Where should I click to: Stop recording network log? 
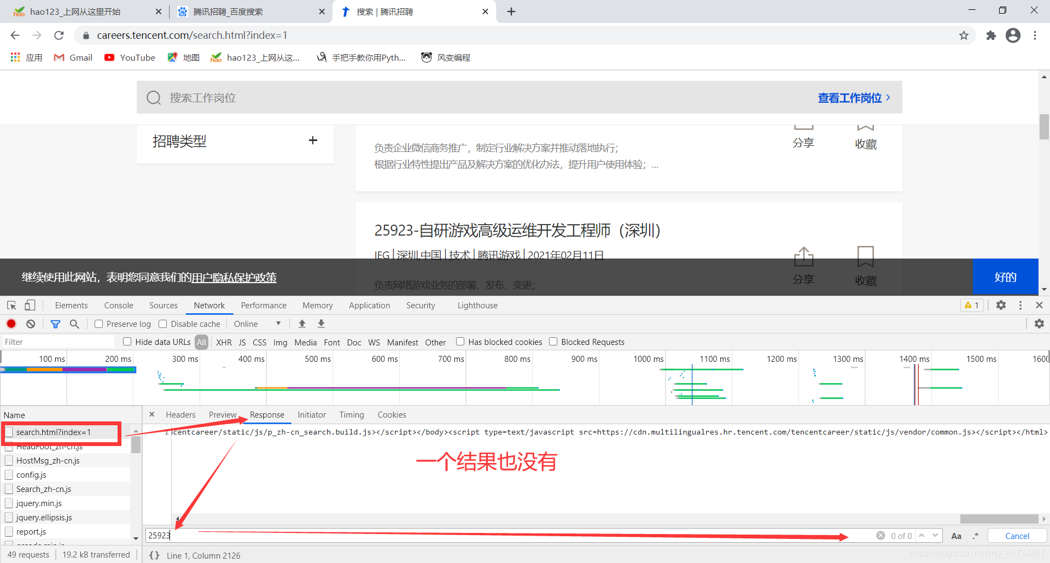(11, 324)
